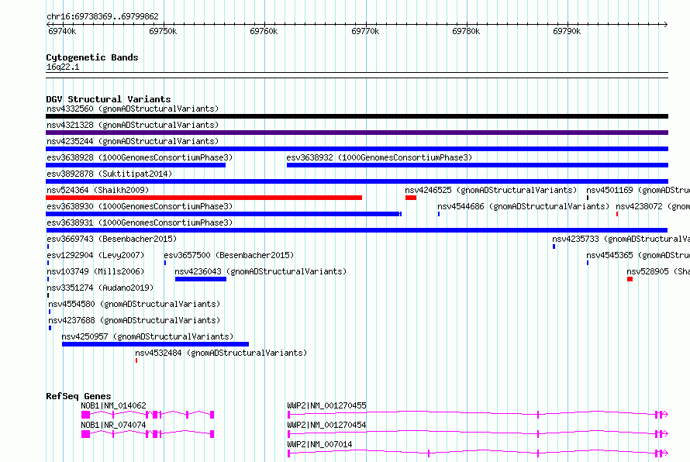Open the WWP2|NM_001270455 gene label
Image resolution: width=690 pixels, height=462 pixels.
(326, 405)
